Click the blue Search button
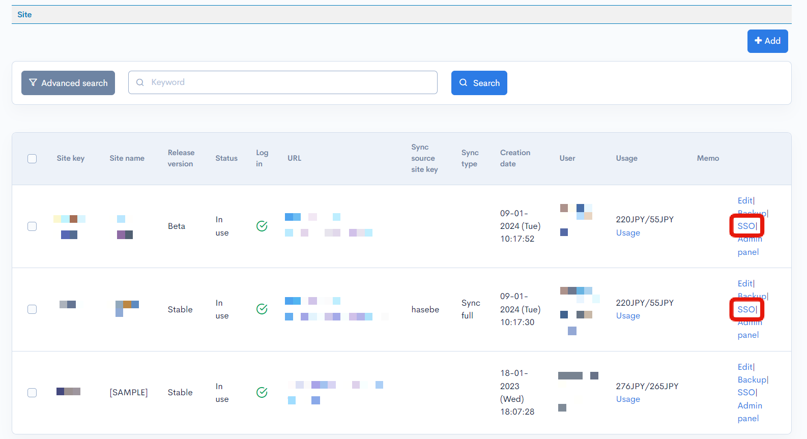 point(479,83)
